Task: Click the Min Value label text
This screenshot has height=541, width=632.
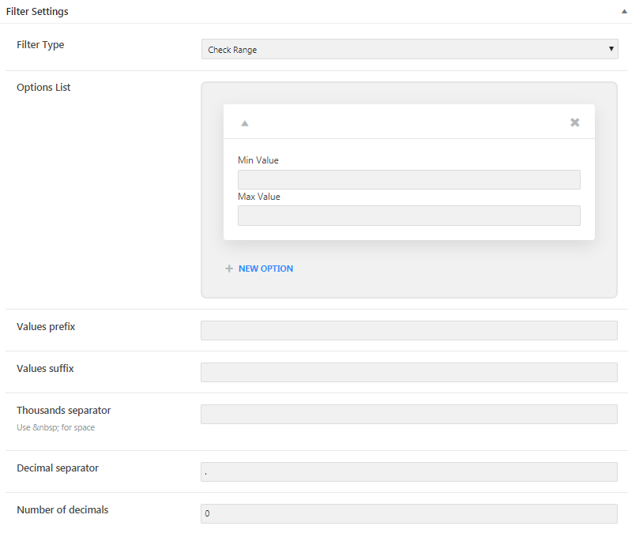Action: 258,160
